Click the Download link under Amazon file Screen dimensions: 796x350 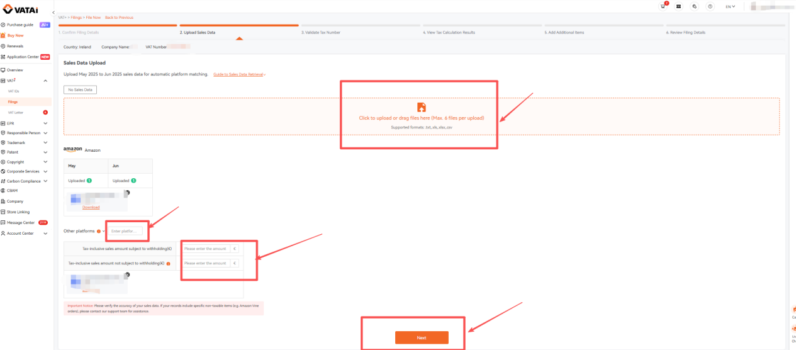[x=91, y=207]
